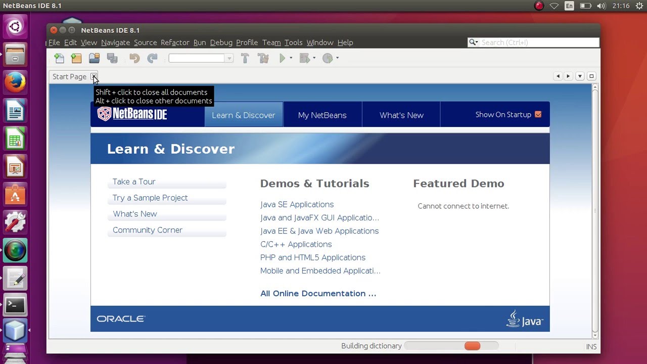This screenshot has height=364, width=647.
Task: Select the Learn & Discover tab
Action: click(x=244, y=115)
